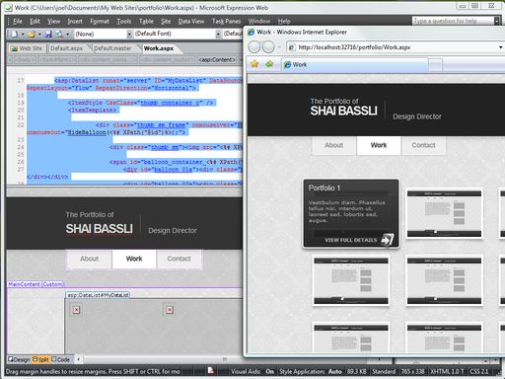Open the Insert menu
This screenshot has width=505, height=379.
(75, 22)
